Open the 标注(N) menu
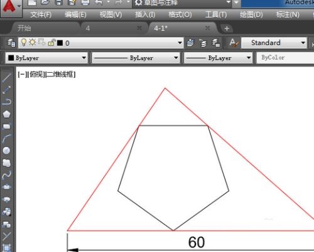 [288, 14]
